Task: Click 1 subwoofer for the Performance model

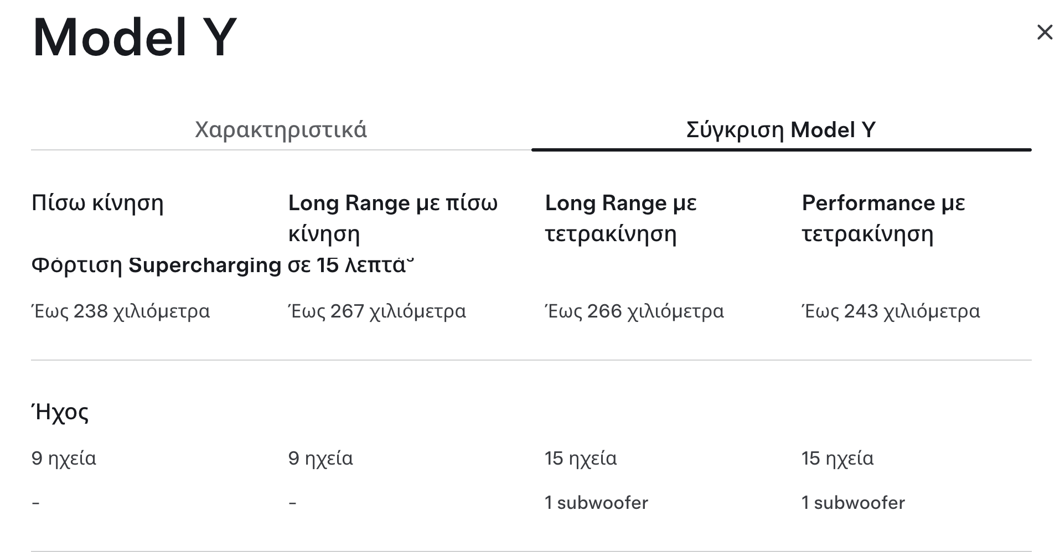Action: tap(853, 503)
